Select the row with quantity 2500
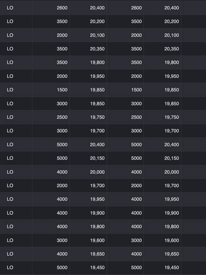The image size is (206, 275). [x=103, y=117]
